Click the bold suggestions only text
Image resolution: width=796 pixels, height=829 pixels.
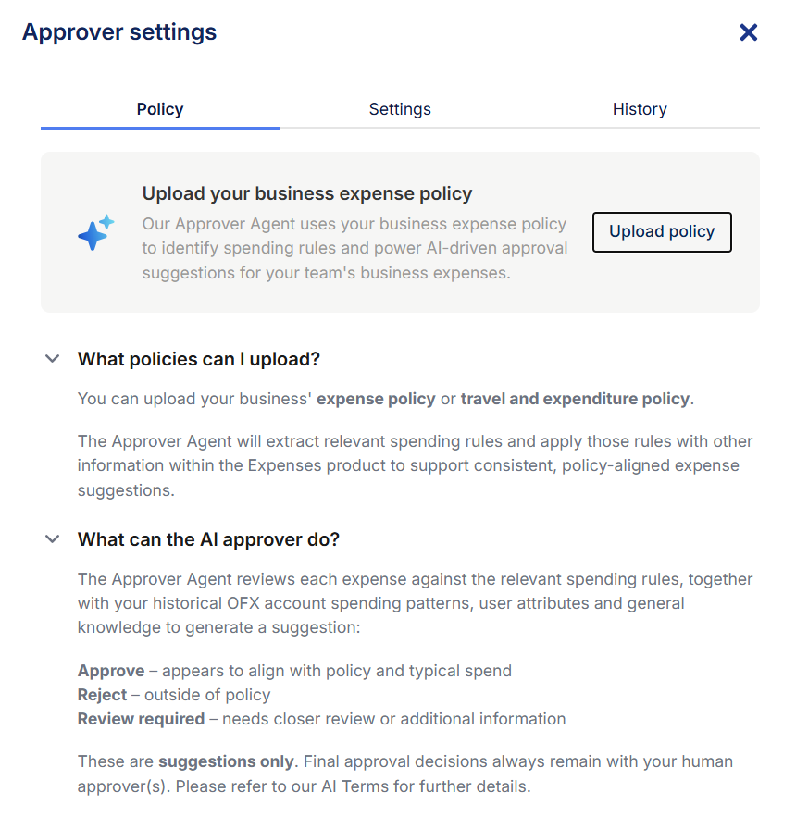(226, 761)
